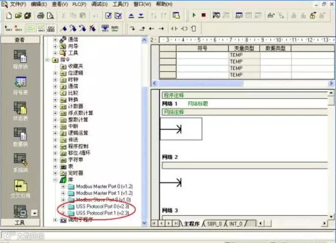Open 查看(V) menu
Screen dimensions: 336x243
[x=60, y=4]
